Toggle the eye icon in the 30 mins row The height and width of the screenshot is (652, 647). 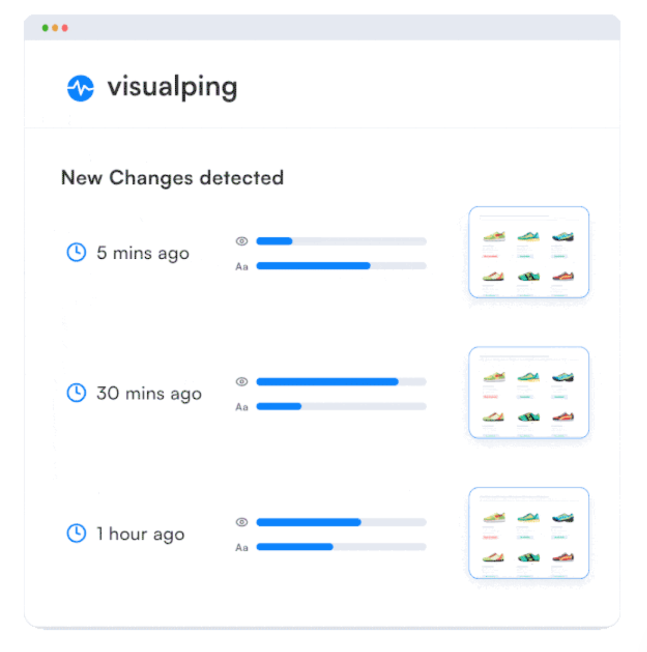pos(242,381)
